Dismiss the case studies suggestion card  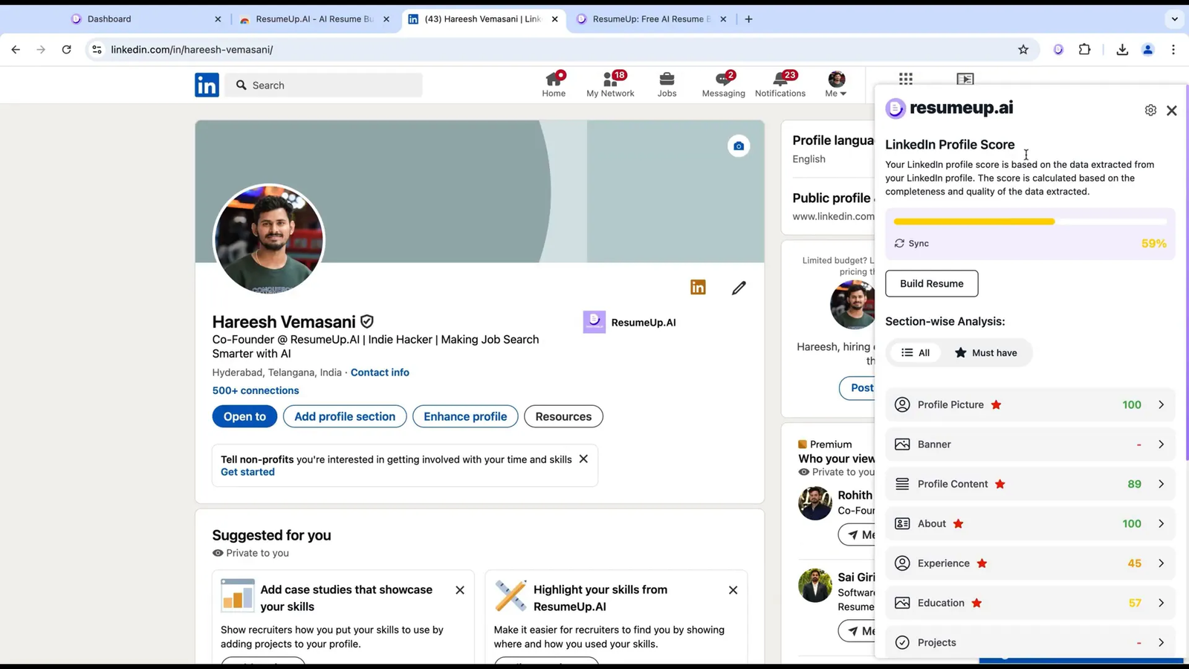(460, 589)
